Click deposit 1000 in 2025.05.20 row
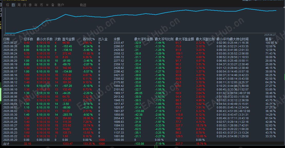Viewport: 285px width, 148px height. tap(102, 140)
